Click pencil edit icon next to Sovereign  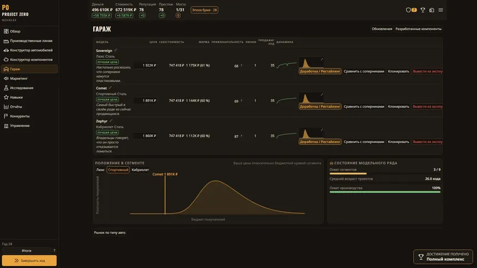115,50
